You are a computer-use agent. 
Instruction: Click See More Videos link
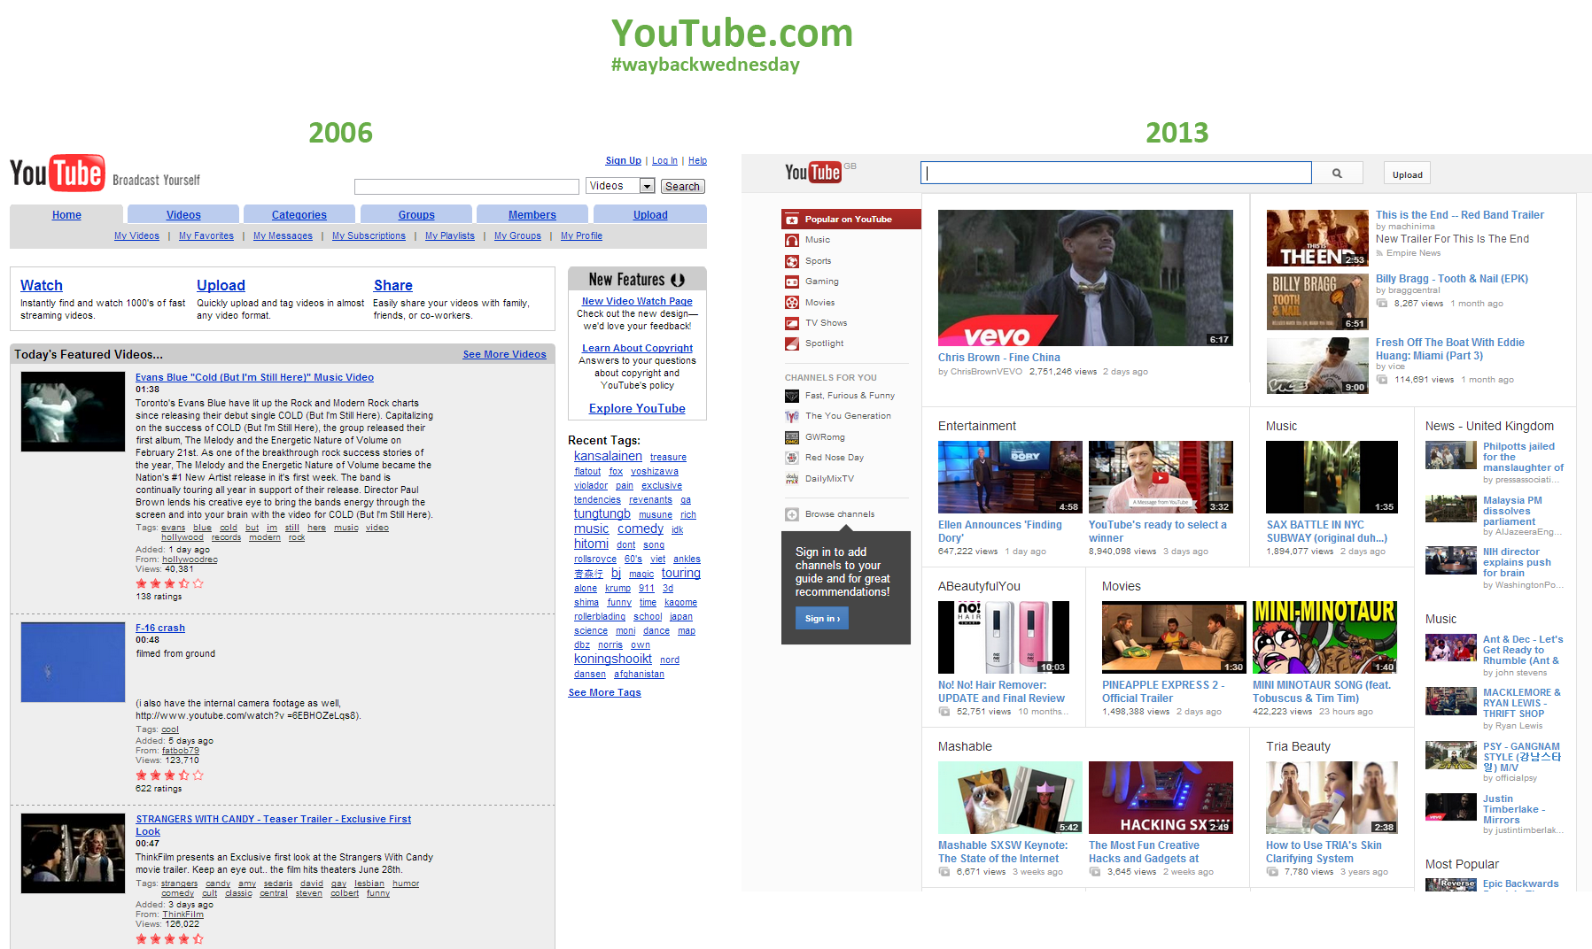coord(504,354)
